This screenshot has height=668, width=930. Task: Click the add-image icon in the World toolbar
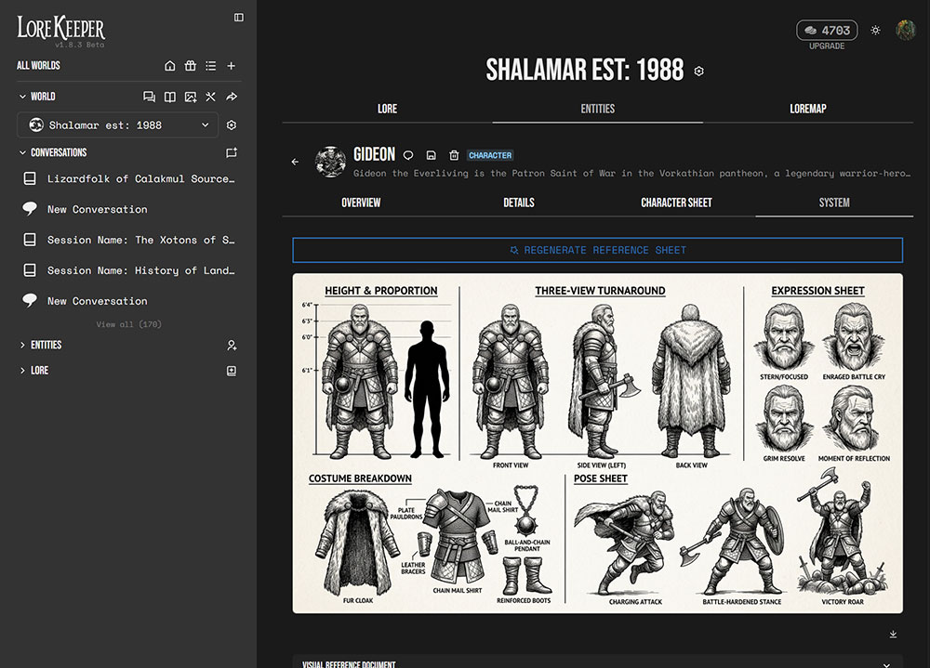click(x=190, y=97)
